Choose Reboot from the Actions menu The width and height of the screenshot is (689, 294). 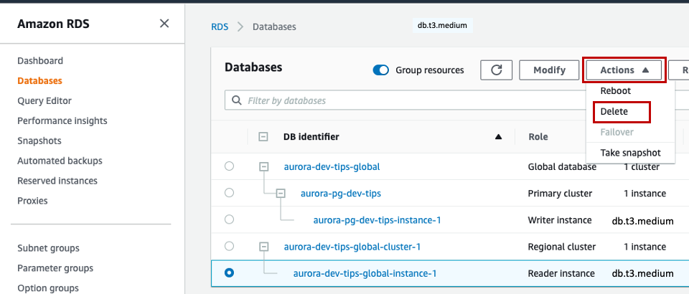coord(615,91)
